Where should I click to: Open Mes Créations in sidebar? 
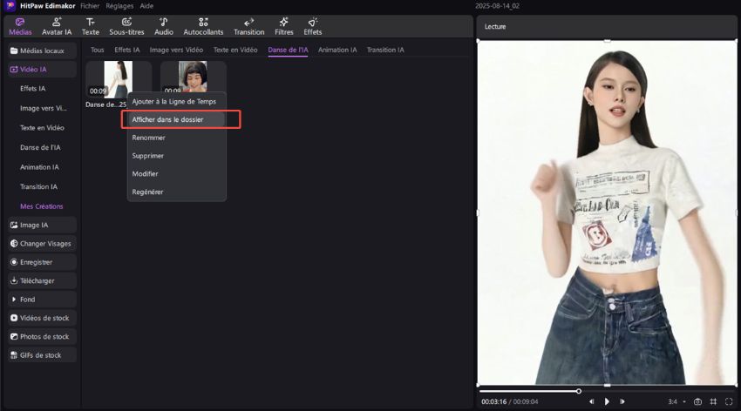42,206
